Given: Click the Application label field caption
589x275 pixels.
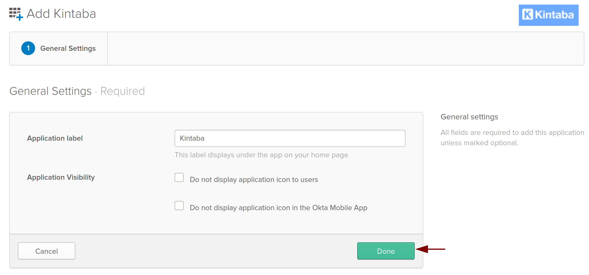Looking at the screenshot, I should [55, 138].
